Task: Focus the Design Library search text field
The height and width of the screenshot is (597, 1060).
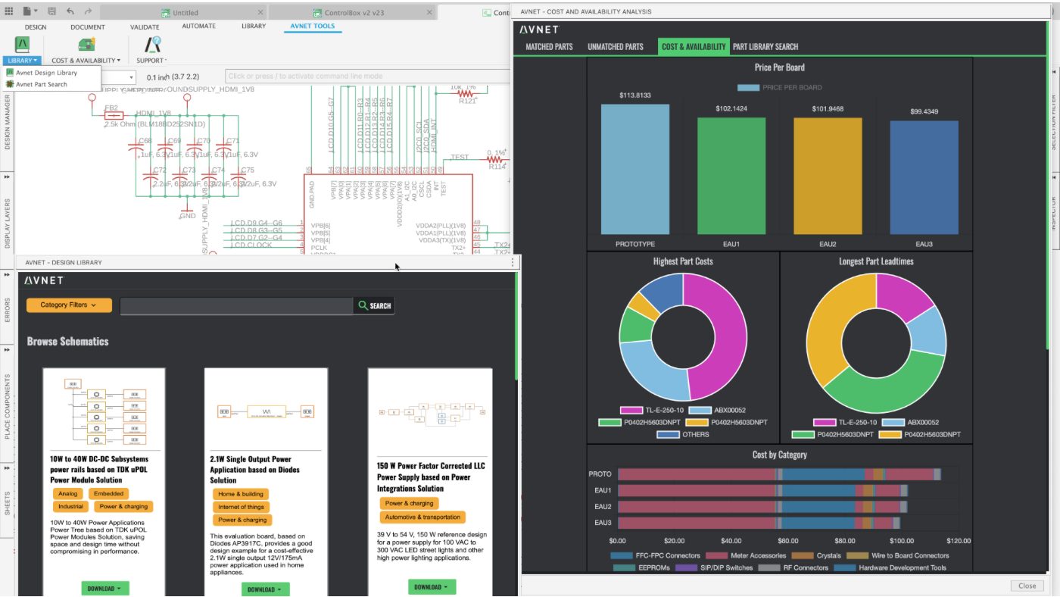Action: [237, 306]
